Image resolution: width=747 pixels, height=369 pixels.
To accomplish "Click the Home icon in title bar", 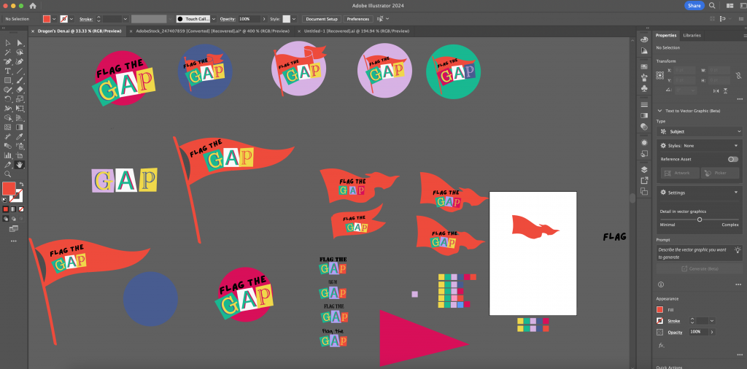I will point(33,6).
